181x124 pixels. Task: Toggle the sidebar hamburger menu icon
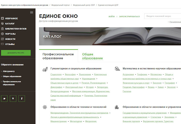(31, 12)
